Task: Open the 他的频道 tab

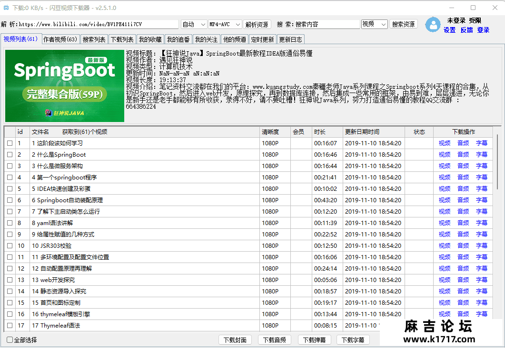Action: pos(235,39)
